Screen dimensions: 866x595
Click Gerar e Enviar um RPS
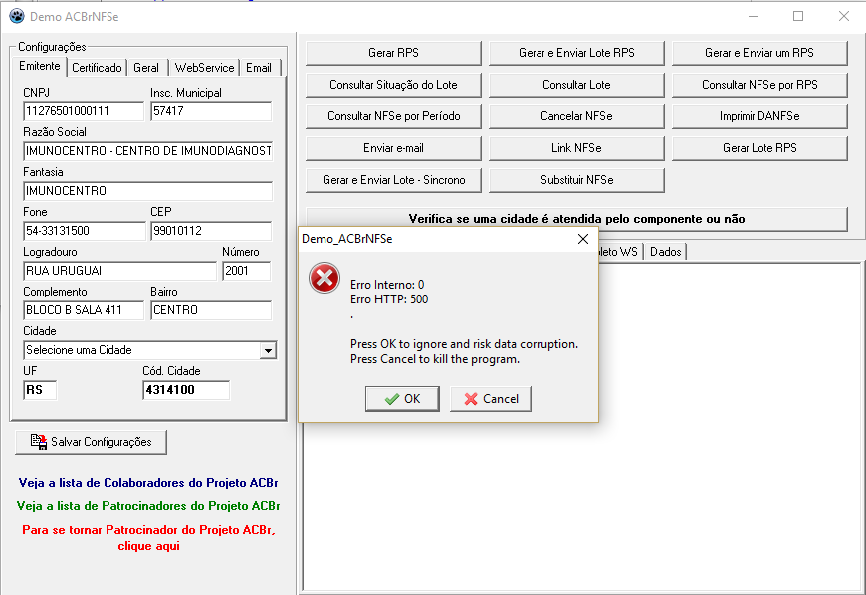[x=759, y=53]
